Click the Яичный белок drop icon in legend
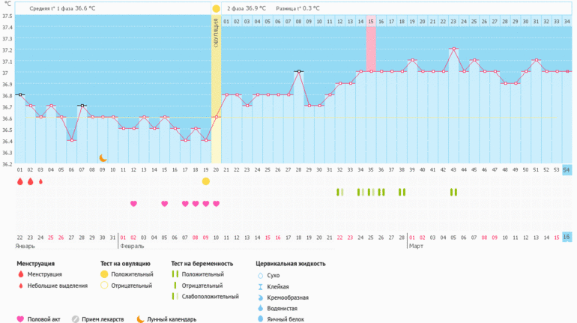Viewport: 577px width, 323px height. (x=260, y=319)
